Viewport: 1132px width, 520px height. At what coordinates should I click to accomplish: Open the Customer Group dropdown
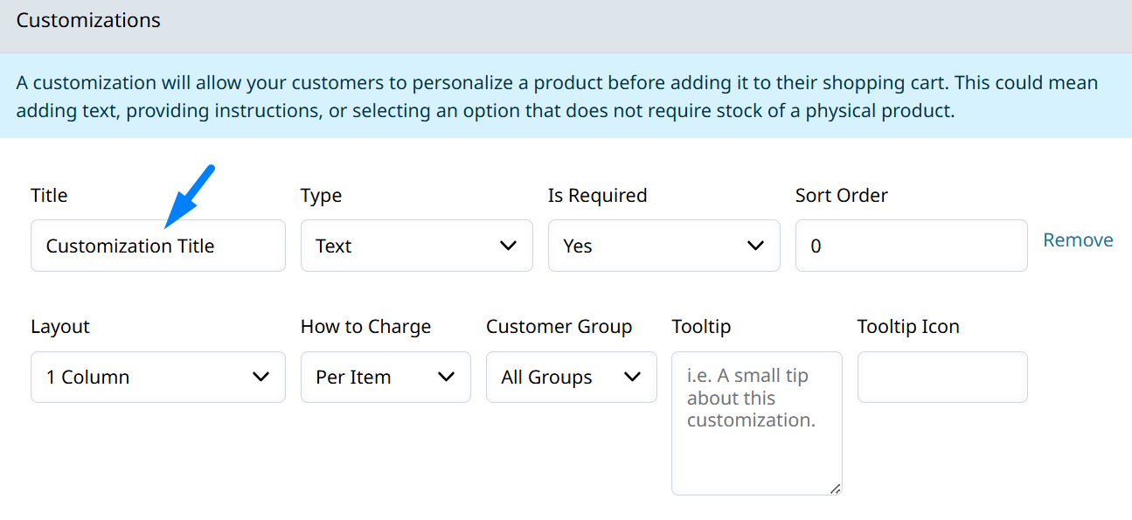click(571, 378)
